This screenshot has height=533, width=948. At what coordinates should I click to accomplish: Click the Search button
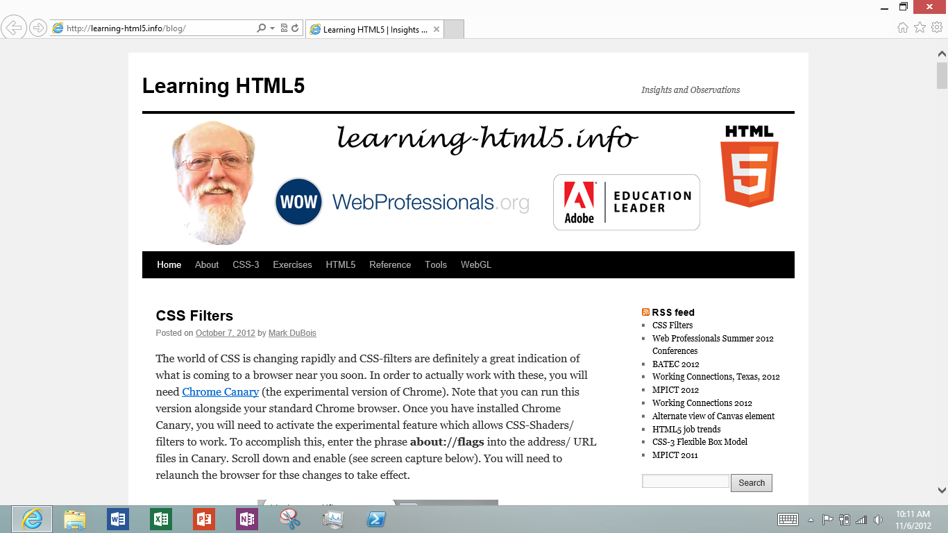tap(752, 483)
